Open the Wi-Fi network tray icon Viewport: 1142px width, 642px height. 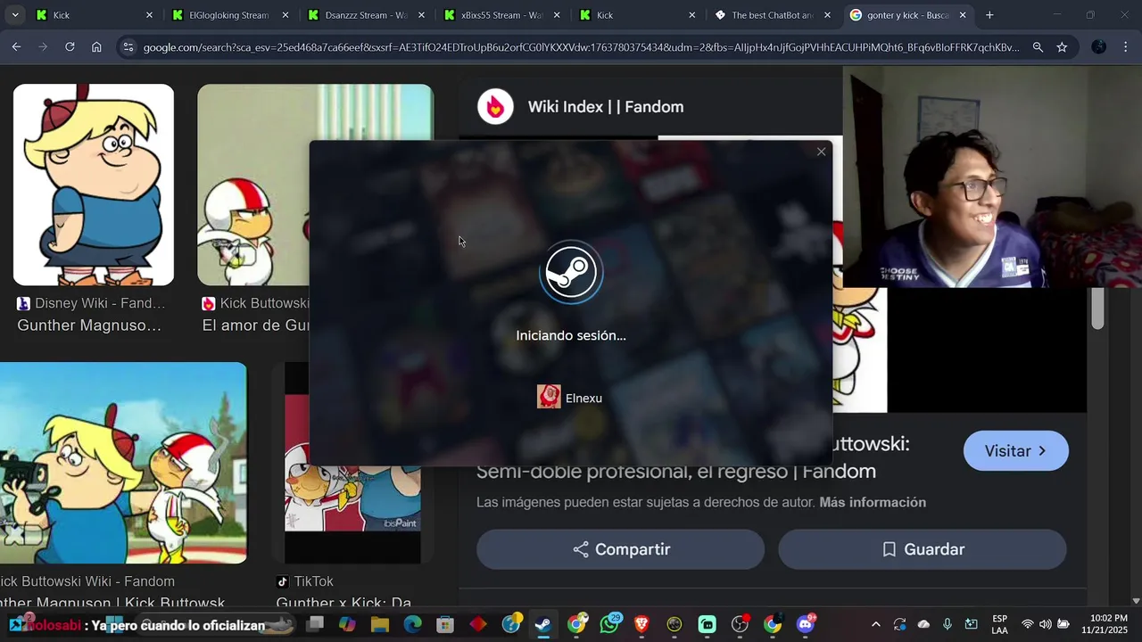(1028, 624)
